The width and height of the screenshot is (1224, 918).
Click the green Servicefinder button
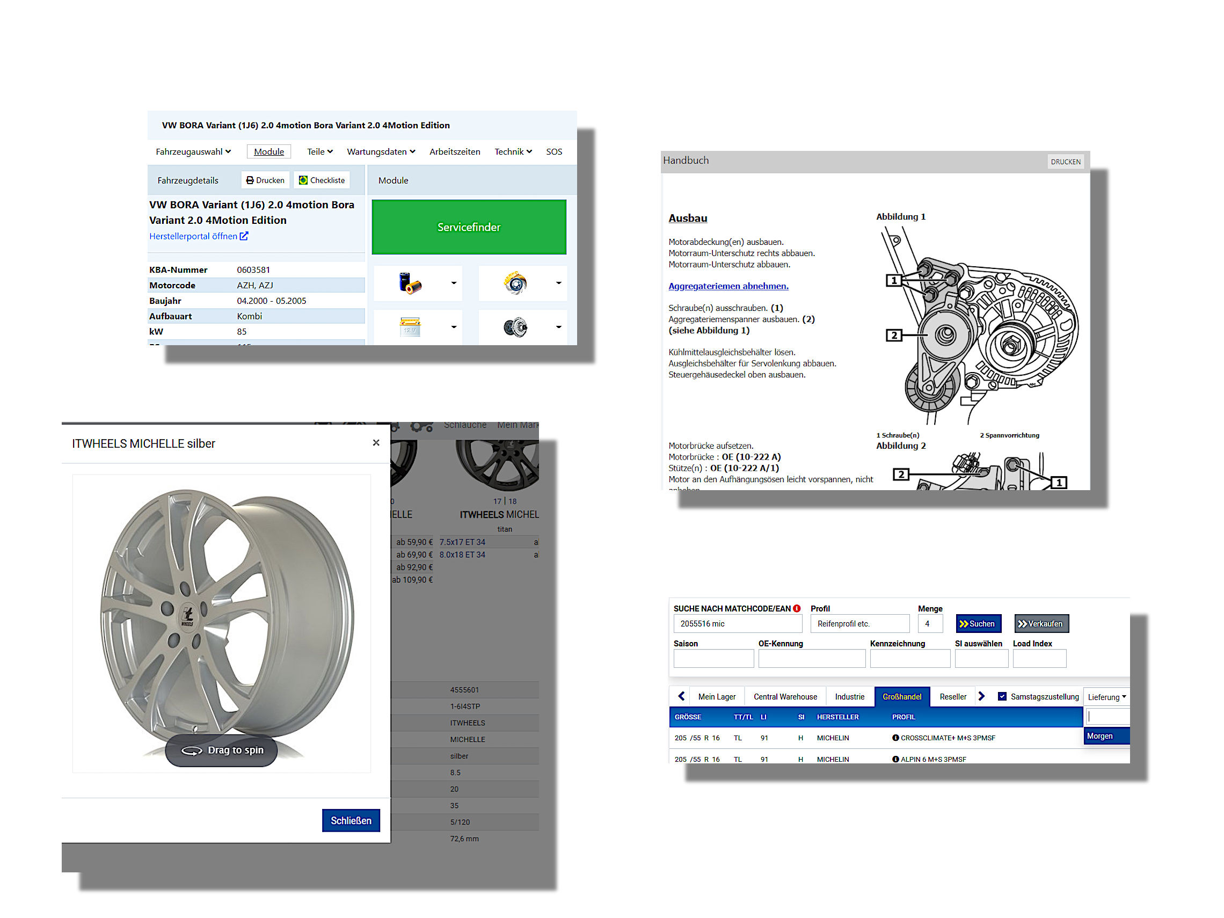coord(469,228)
